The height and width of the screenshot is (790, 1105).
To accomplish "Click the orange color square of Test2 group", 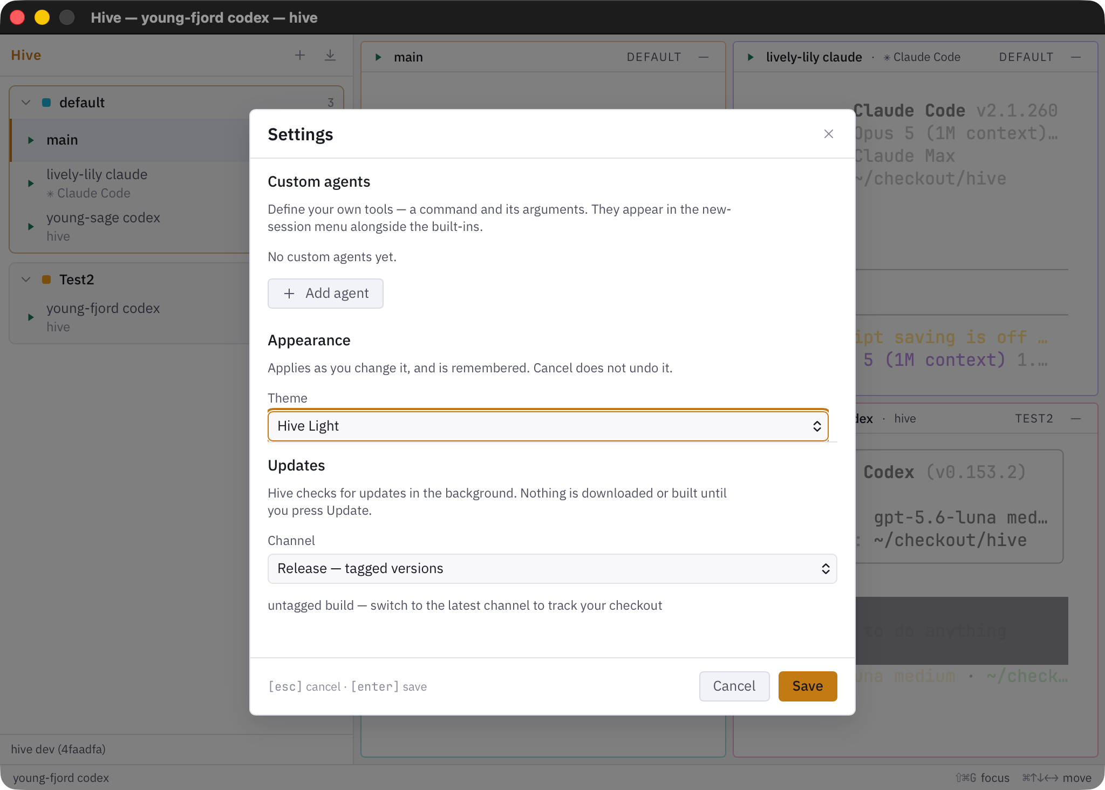I will tap(46, 280).
